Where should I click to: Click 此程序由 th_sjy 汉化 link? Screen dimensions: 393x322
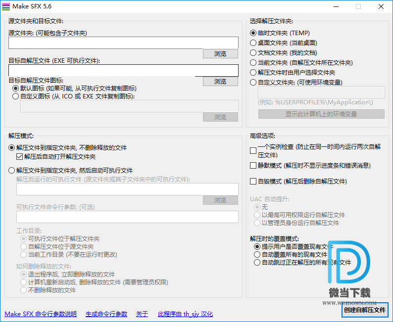[x=186, y=314]
